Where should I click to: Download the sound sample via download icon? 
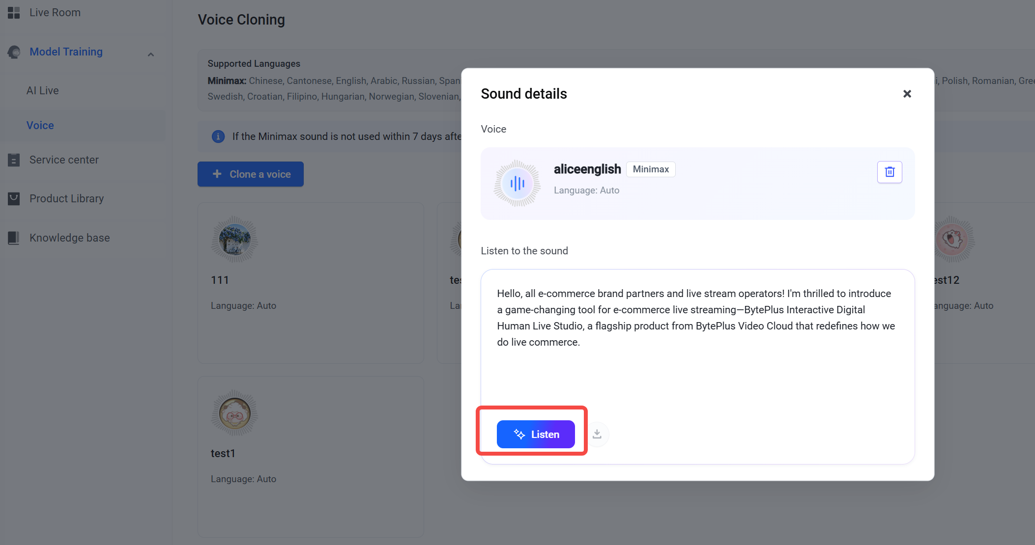(x=597, y=434)
